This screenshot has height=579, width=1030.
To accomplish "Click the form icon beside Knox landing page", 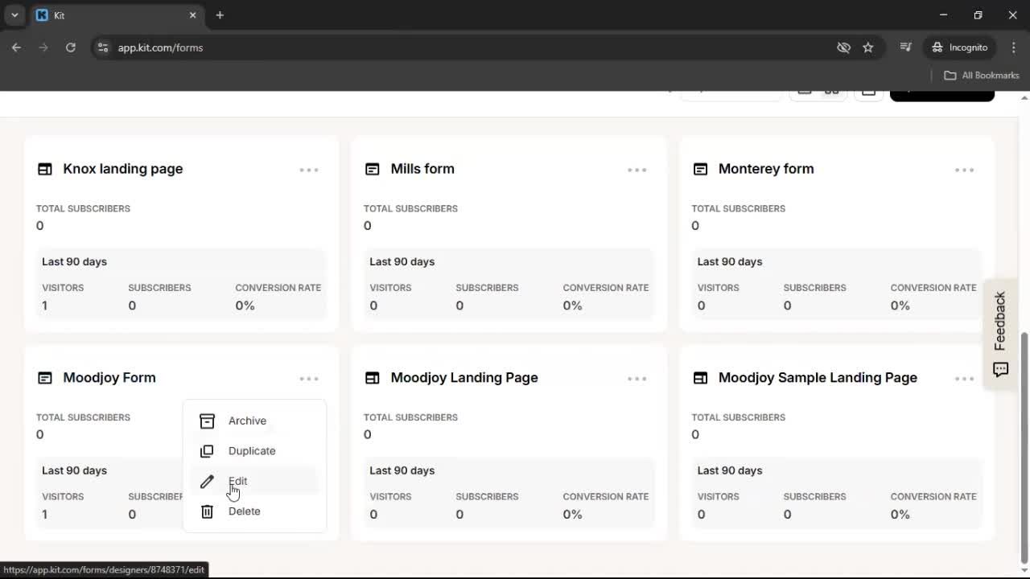I will [44, 169].
